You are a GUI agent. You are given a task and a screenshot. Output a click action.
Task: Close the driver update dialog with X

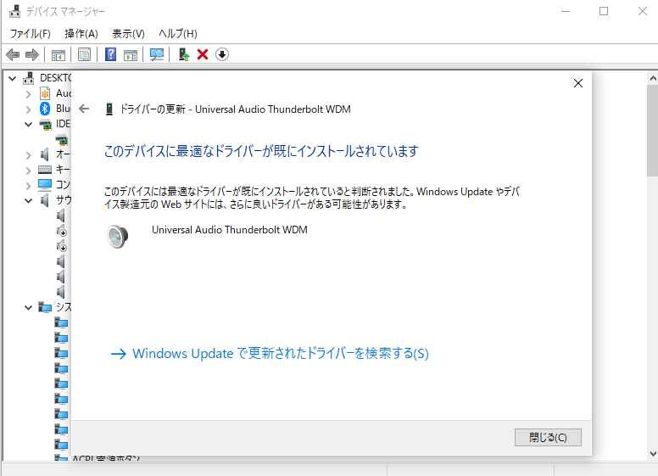(578, 83)
